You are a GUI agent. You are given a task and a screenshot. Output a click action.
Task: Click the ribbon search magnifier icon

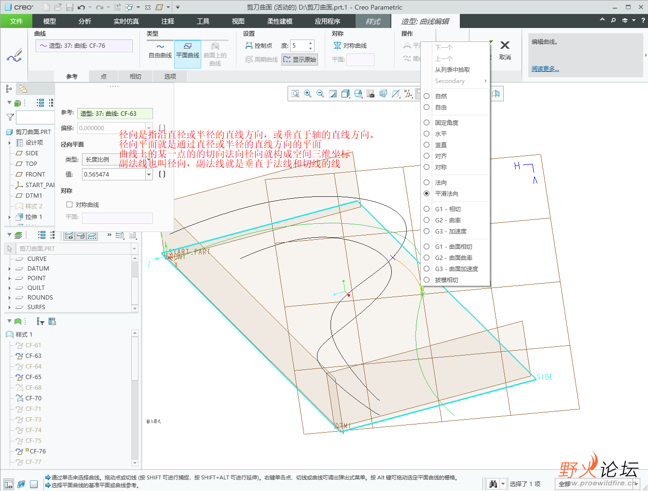613,21
